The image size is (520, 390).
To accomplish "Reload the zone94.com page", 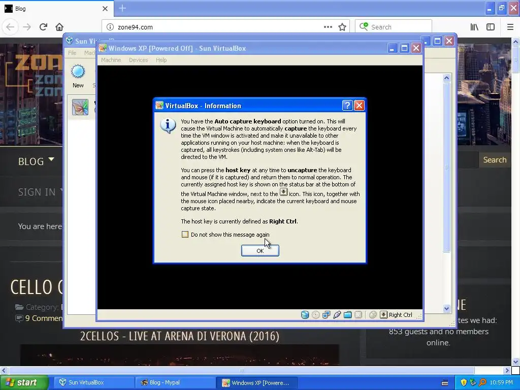I will pos(43,27).
